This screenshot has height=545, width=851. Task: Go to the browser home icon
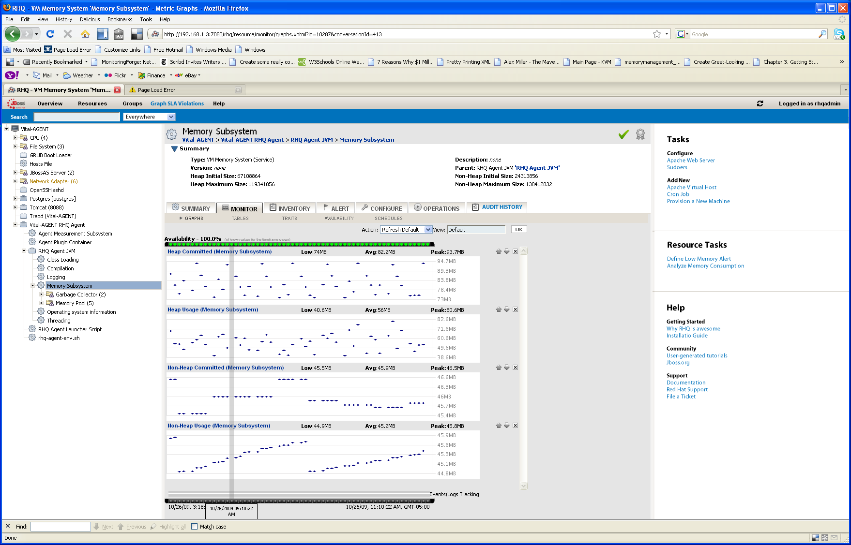tap(85, 34)
